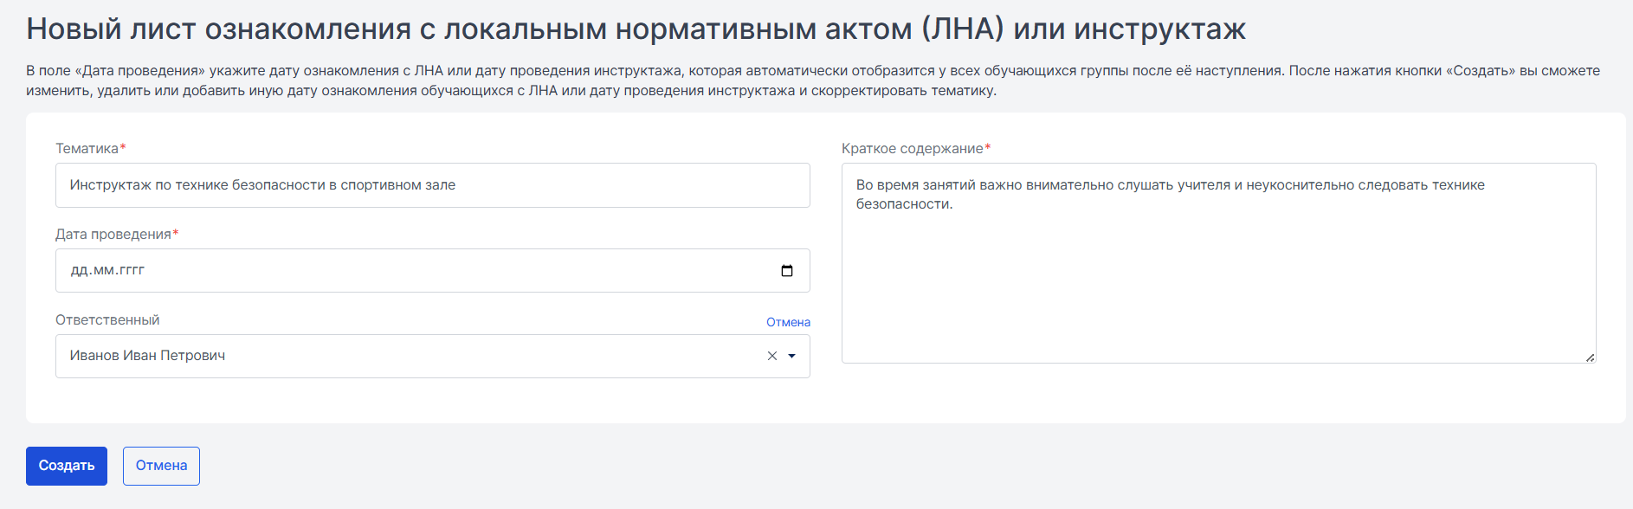Click the page heading Новый лист ознакомления
1633x509 pixels.
[x=636, y=29]
